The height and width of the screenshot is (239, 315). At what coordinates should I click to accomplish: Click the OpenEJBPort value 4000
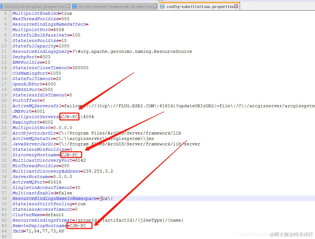tap(50, 84)
